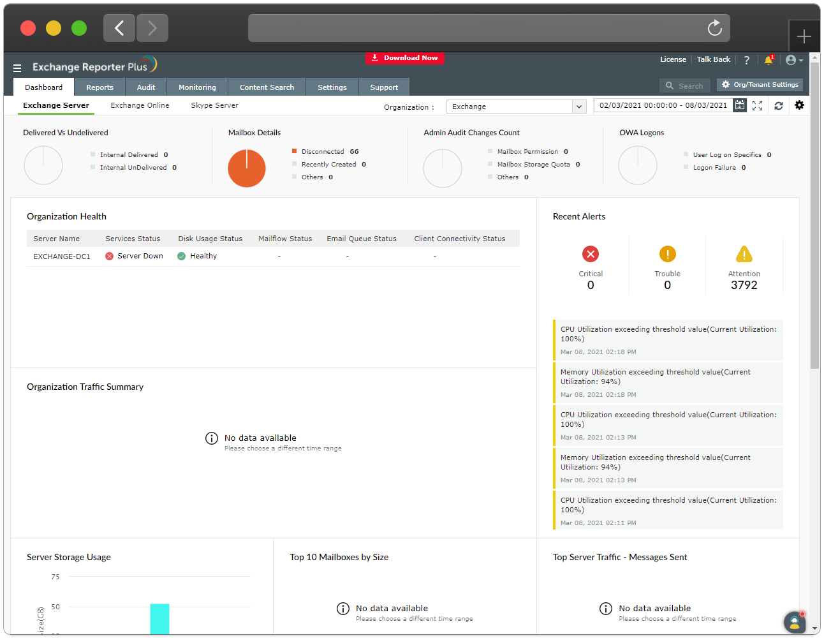Open the user account avatar menu
Image resolution: width=824 pixels, height=638 pixels.
[x=794, y=60]
